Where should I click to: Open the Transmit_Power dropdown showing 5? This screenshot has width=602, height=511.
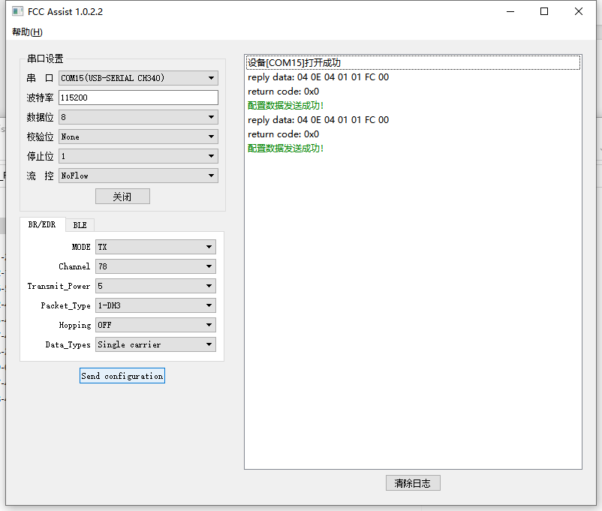(155, 286)
